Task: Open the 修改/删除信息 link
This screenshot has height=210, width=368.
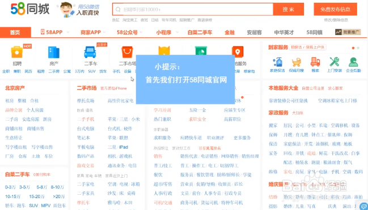Action: [x=336, y=20]
